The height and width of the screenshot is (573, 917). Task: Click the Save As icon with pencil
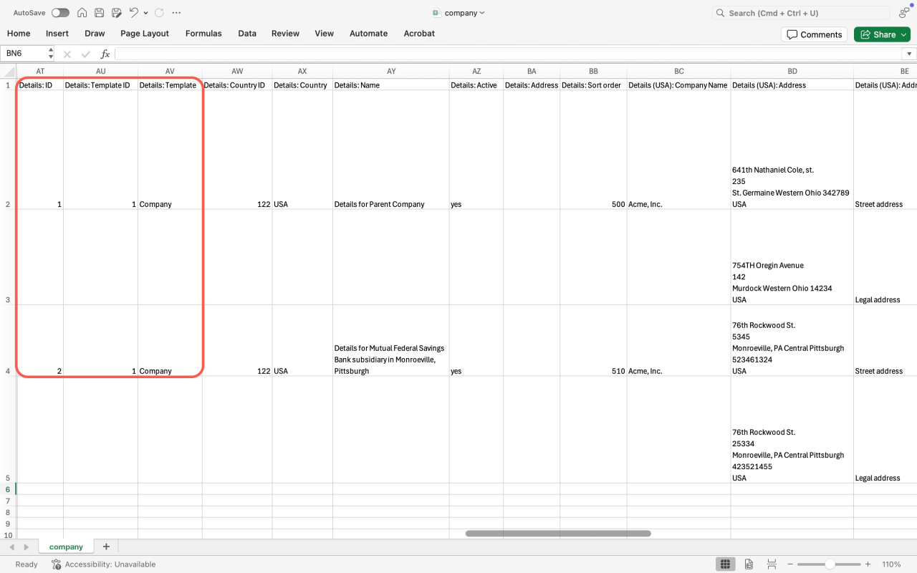[116, 13]
